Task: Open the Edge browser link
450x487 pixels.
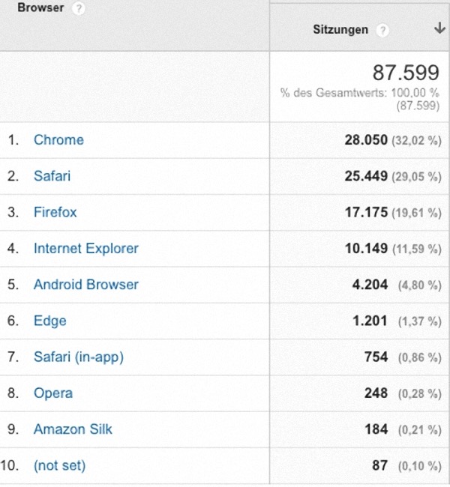Action: tap(49, 321)
